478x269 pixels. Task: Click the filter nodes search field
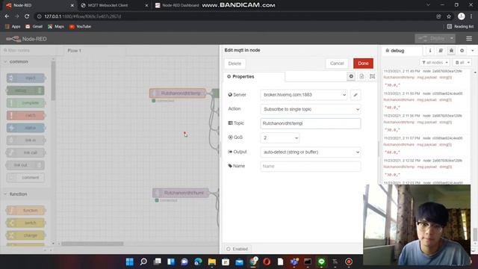pos(28,50)
